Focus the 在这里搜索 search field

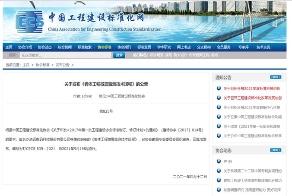coord(65,55)
